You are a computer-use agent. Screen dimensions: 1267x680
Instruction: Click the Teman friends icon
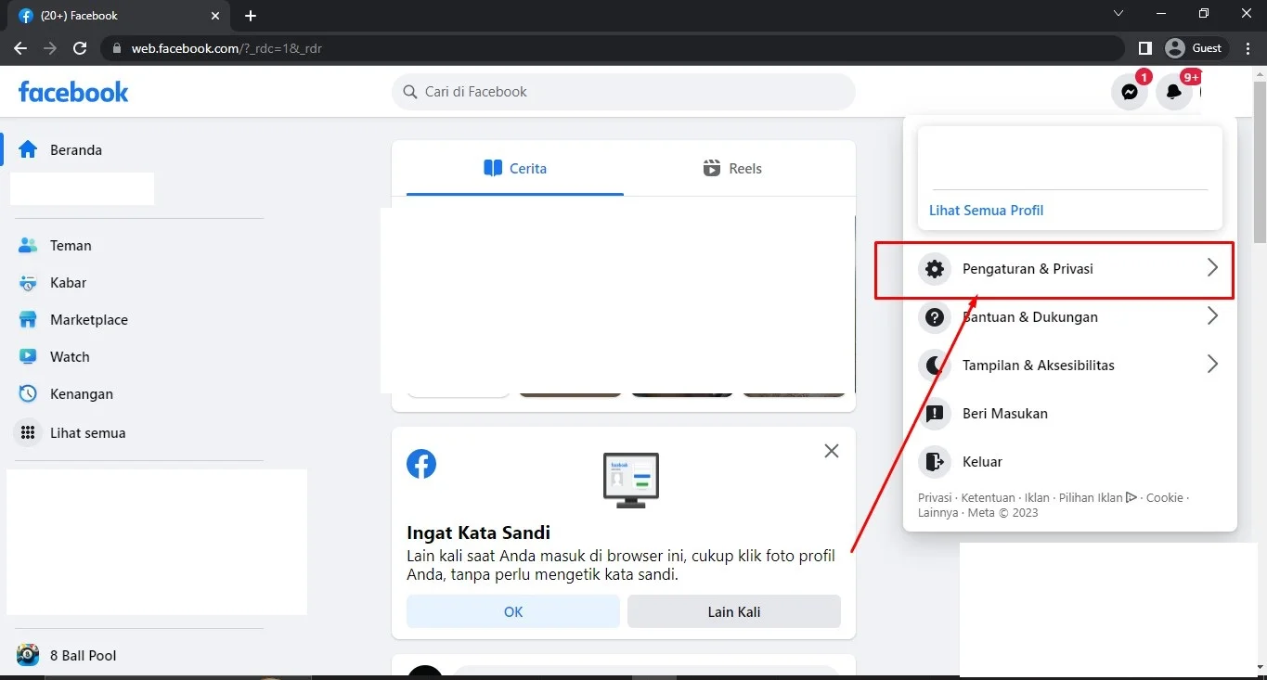click(28, 246)
